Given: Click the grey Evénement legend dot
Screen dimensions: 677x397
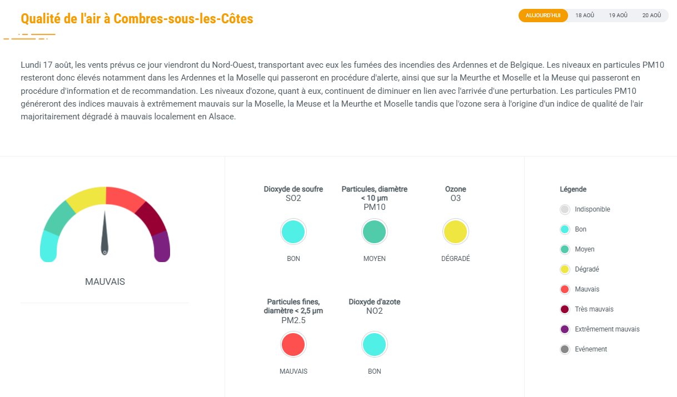Looking at the screenshot, I should pyautogui.click(x=565, y=349).
